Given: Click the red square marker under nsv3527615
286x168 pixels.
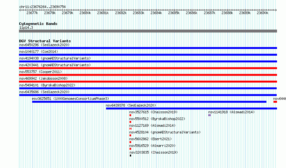Looking at the screenshot, I should point(130,115).
